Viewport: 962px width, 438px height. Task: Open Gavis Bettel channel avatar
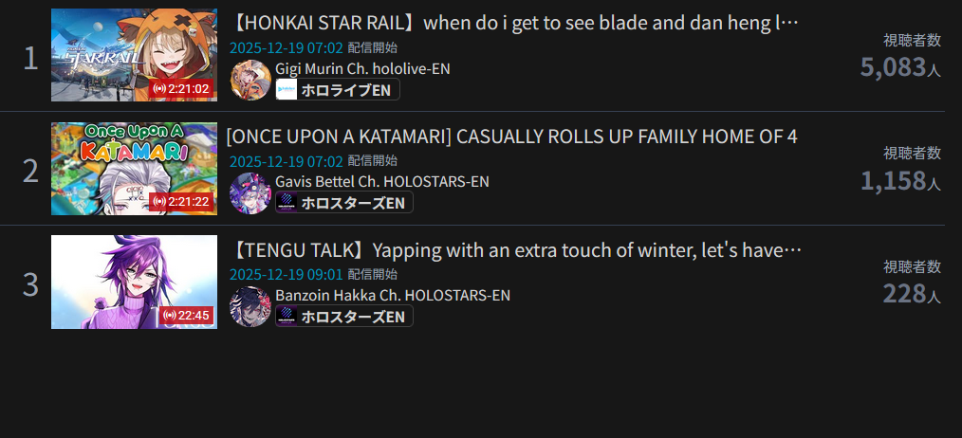pyautogui.click(x=250, y=193)
